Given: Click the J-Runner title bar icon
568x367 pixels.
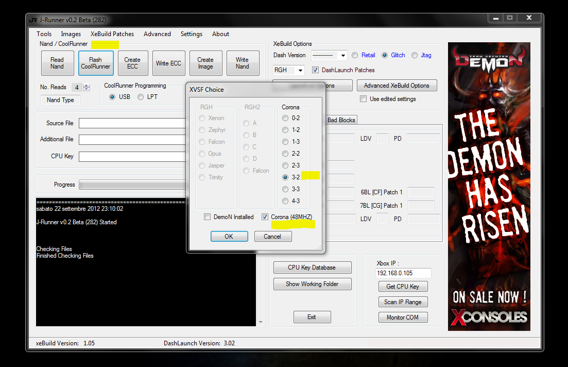Looking at the screenshot, I should point(33,20).
